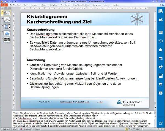Adjust the zoom slider in status bar
This screenshot has height=131, width=165.
(x=150, y=129)
